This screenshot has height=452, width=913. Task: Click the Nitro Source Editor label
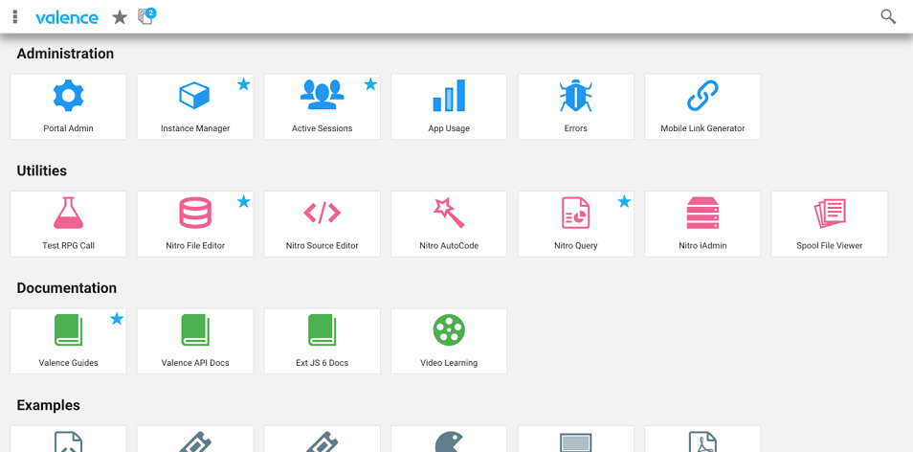[x=322, y=246]
